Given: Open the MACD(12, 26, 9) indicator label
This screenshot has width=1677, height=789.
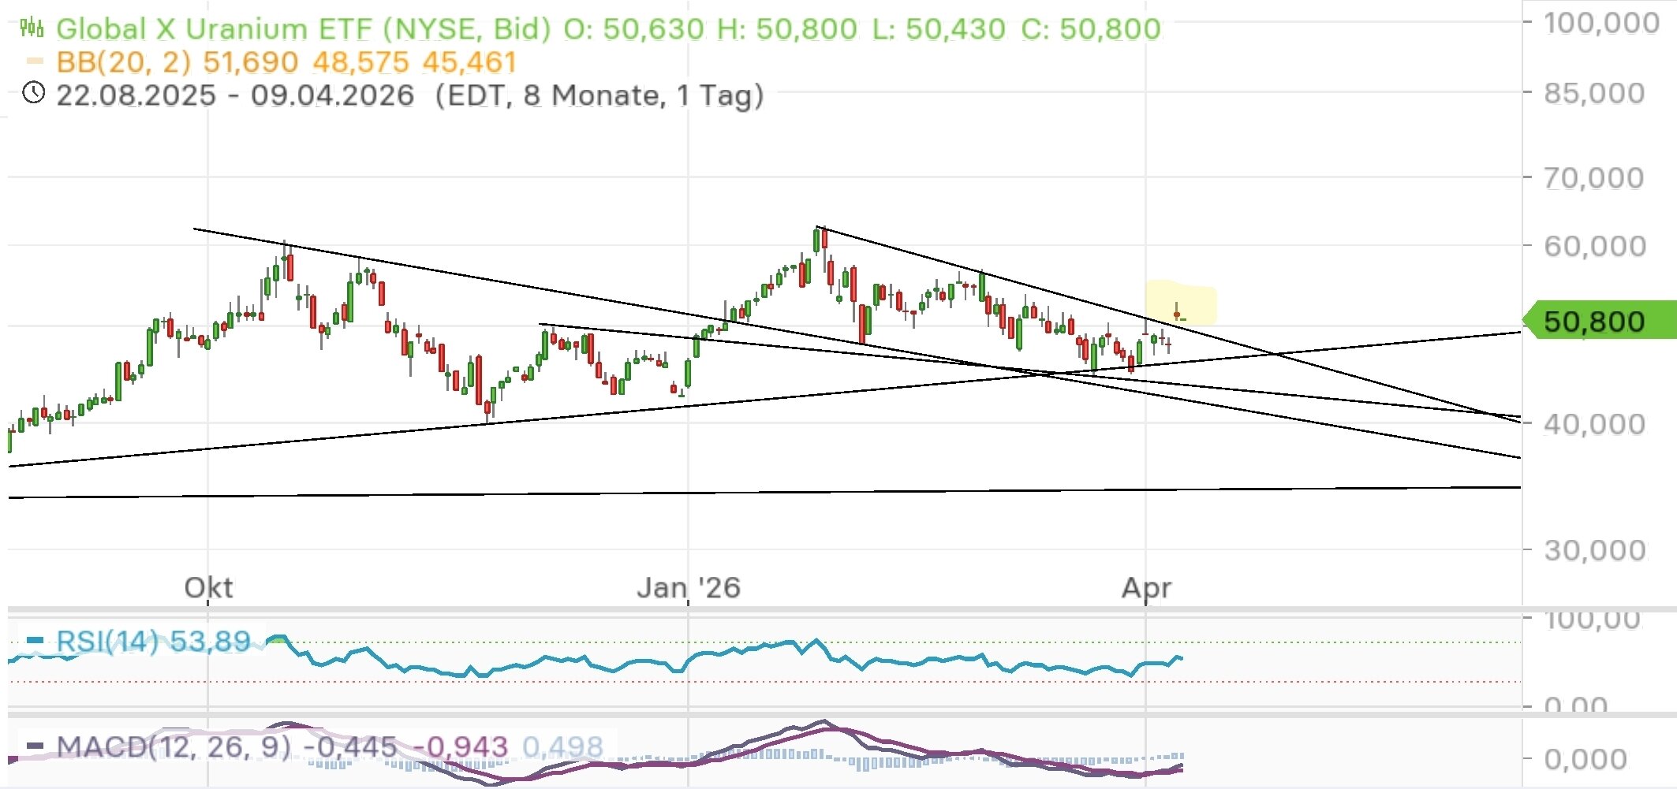Looking at the screenshot, I should [x=174, y=746].
